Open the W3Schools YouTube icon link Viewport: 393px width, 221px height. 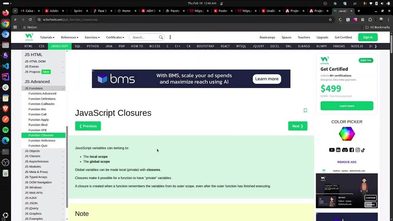click(332, 150)
